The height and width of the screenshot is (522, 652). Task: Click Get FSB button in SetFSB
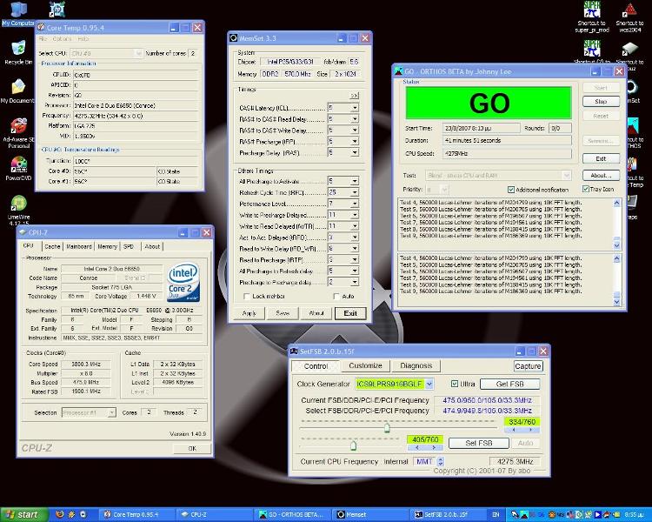(x=509, y=384)
